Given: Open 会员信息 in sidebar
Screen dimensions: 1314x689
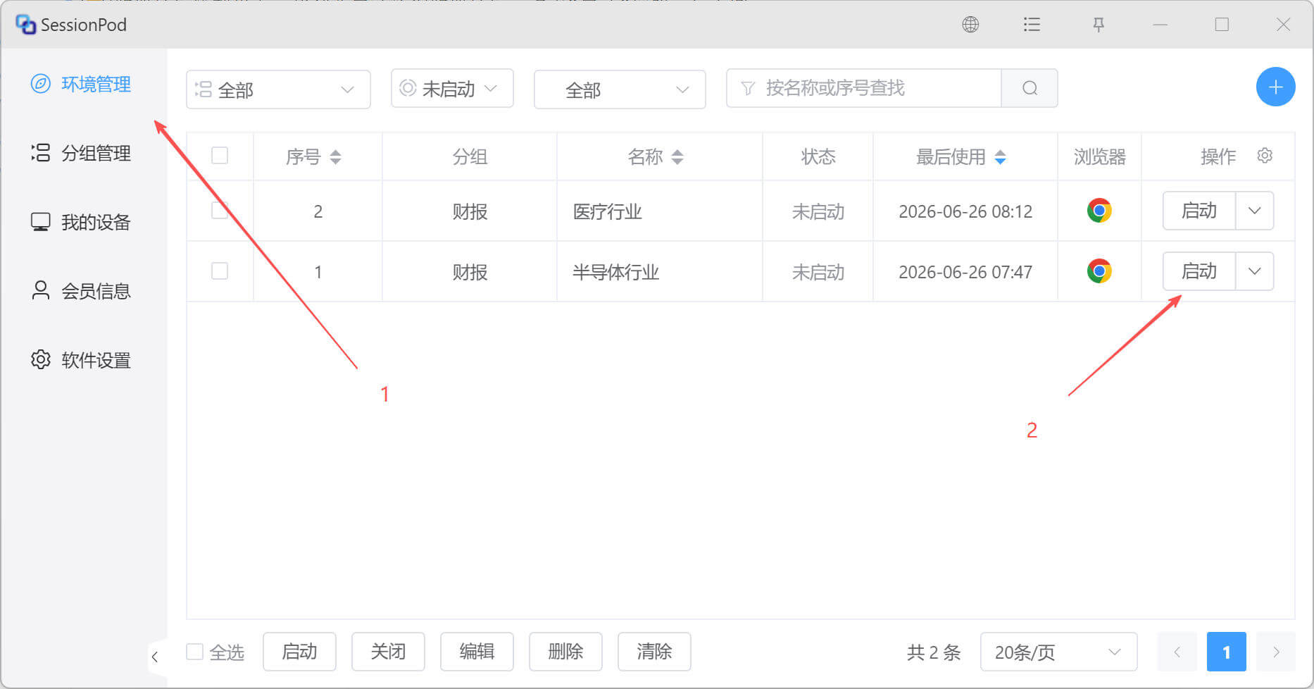Looking at the screenshot, I should point(82,291).
